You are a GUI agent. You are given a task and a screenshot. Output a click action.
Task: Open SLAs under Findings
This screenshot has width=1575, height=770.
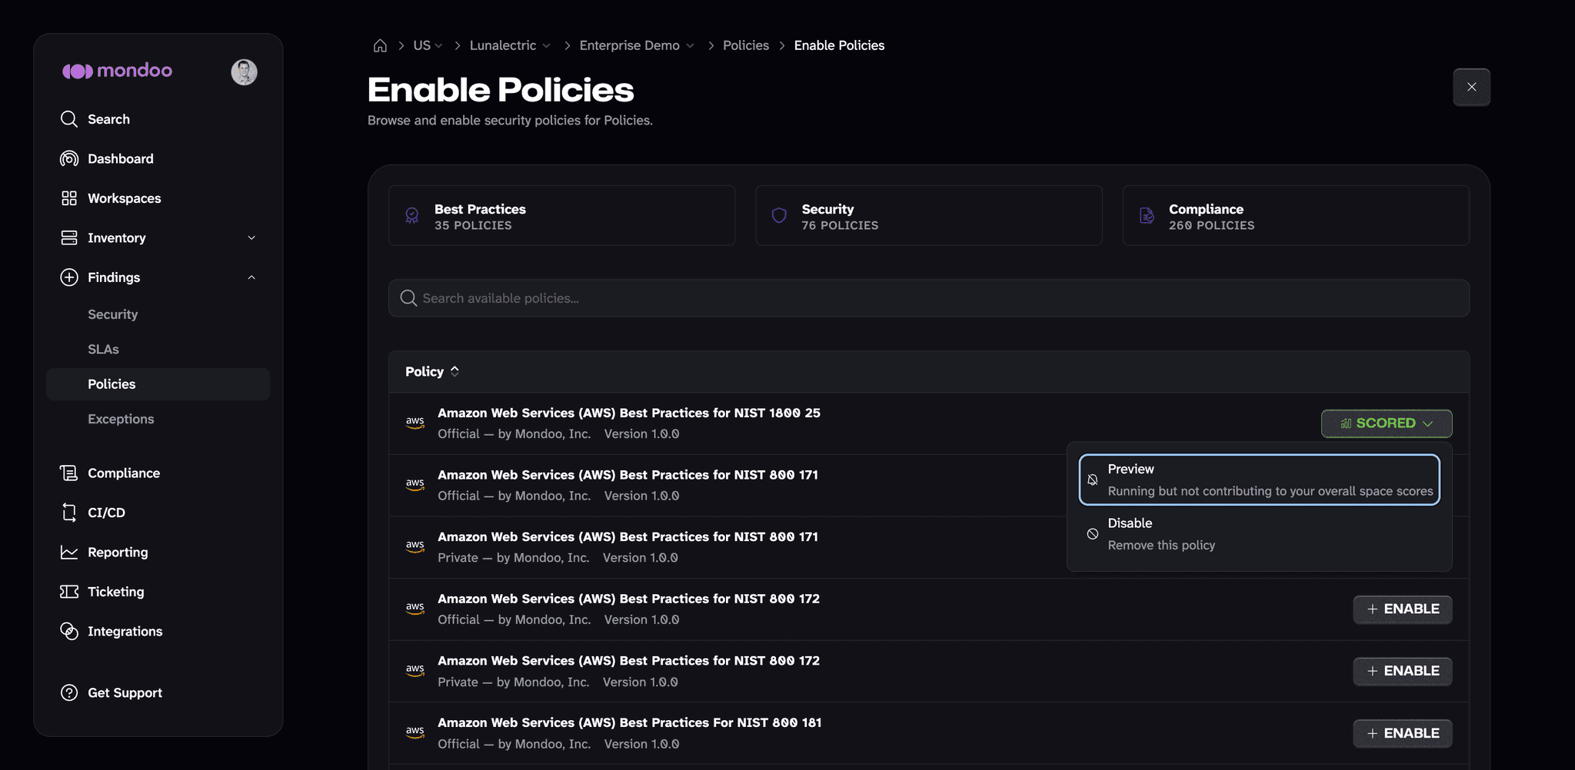(x=103, y=349)
